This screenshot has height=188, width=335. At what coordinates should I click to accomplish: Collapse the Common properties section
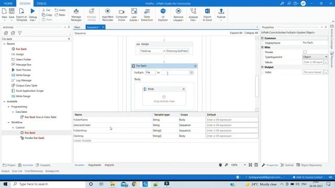click(x=262, y=38)
